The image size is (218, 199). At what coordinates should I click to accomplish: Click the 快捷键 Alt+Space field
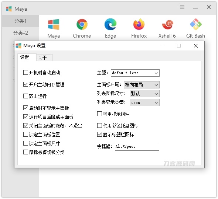(x=137, y=146)
